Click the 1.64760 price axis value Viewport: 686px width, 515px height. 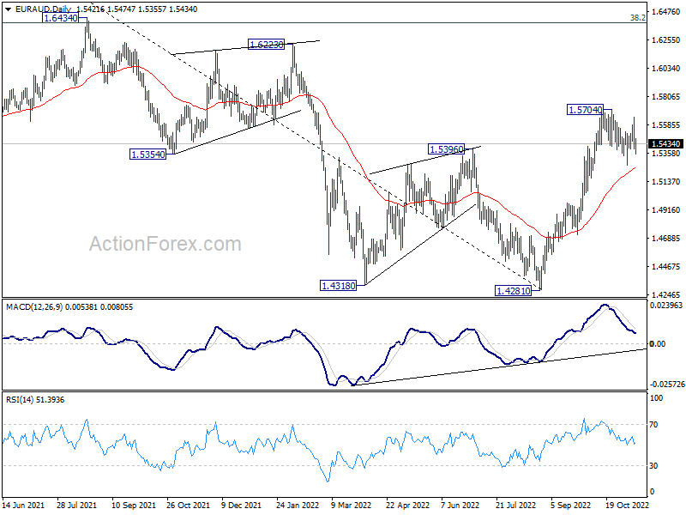(x=666, y=12)
